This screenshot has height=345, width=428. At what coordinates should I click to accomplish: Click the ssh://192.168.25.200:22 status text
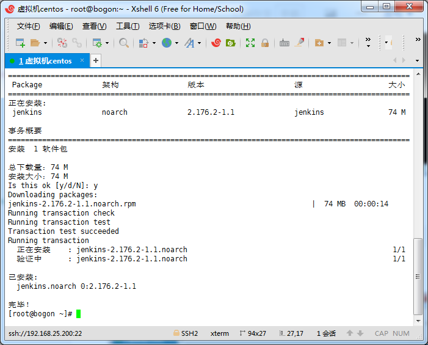point(45,333)
